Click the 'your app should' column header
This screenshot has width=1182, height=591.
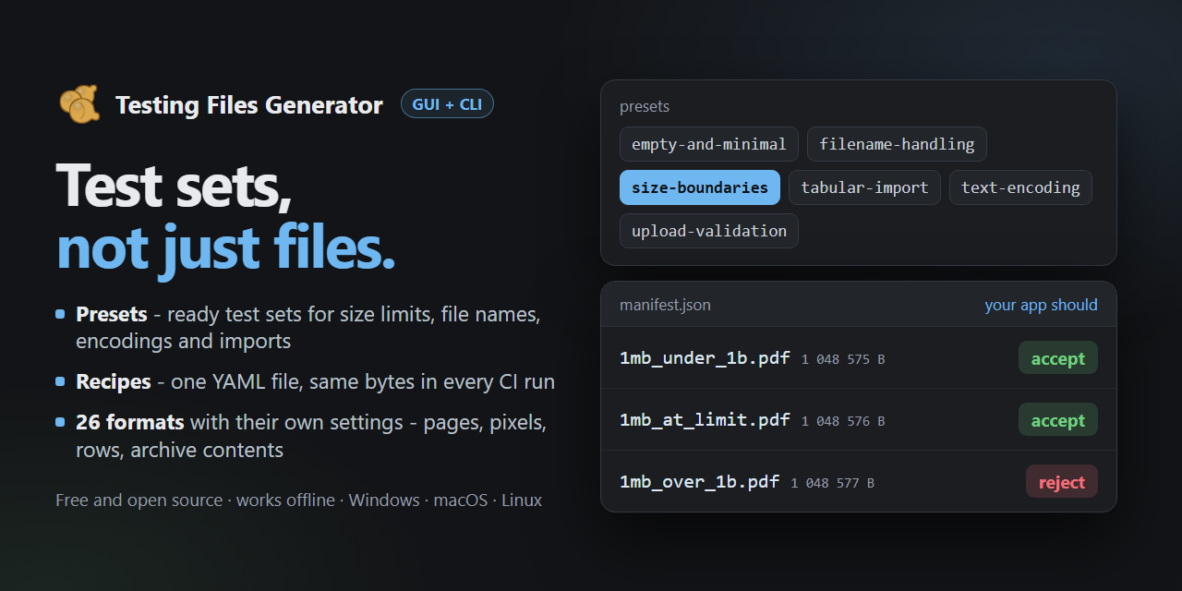1041,305
